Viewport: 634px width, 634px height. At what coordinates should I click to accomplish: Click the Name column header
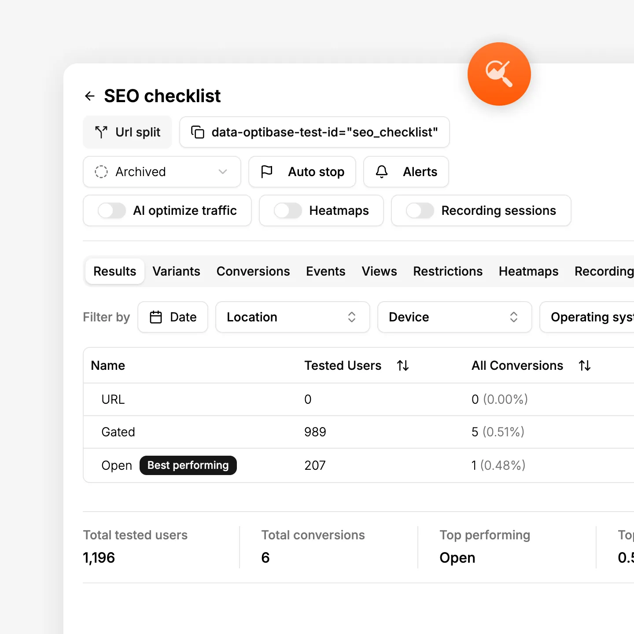(x=108, y=365)
